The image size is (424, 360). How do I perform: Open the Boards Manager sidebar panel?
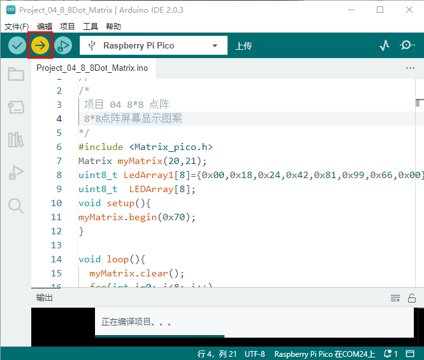click(x=16, y=107)
